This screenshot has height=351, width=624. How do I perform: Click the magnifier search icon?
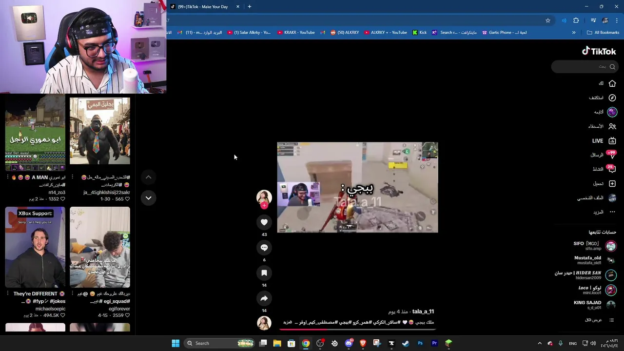(x=612, y=67)
